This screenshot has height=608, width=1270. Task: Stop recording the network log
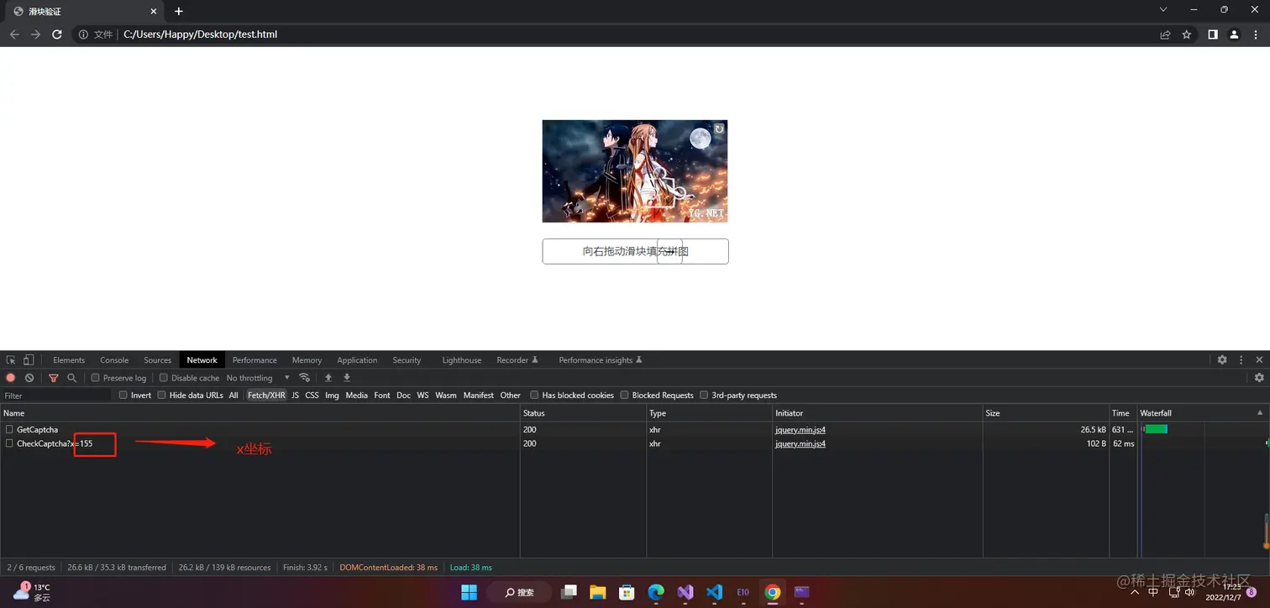tap(11, 378)
